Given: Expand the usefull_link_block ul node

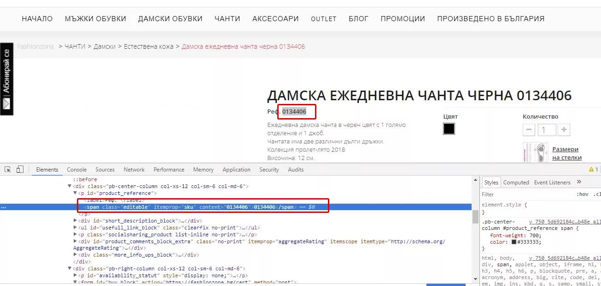Looking at the screenshot, I should (76, 228).
